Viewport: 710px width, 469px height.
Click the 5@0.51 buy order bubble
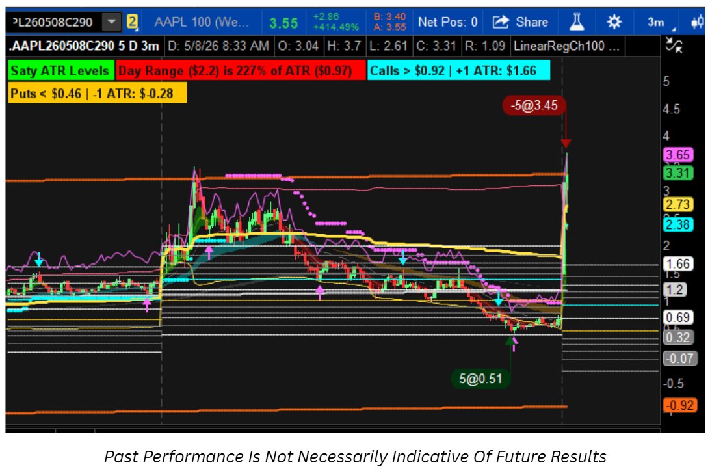pos(480,379)
